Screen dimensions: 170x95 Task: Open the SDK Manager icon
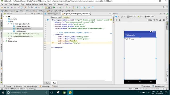(x=85, y=8)
